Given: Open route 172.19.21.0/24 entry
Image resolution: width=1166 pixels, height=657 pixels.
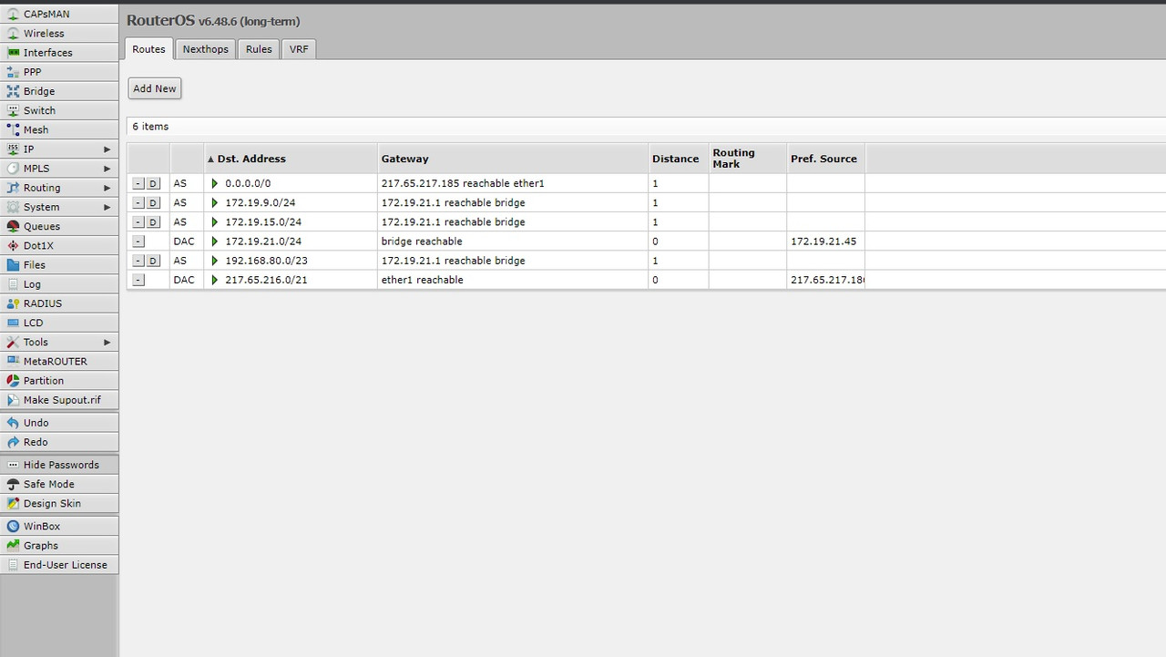Looking at the screenshot, I should point(263,241).
